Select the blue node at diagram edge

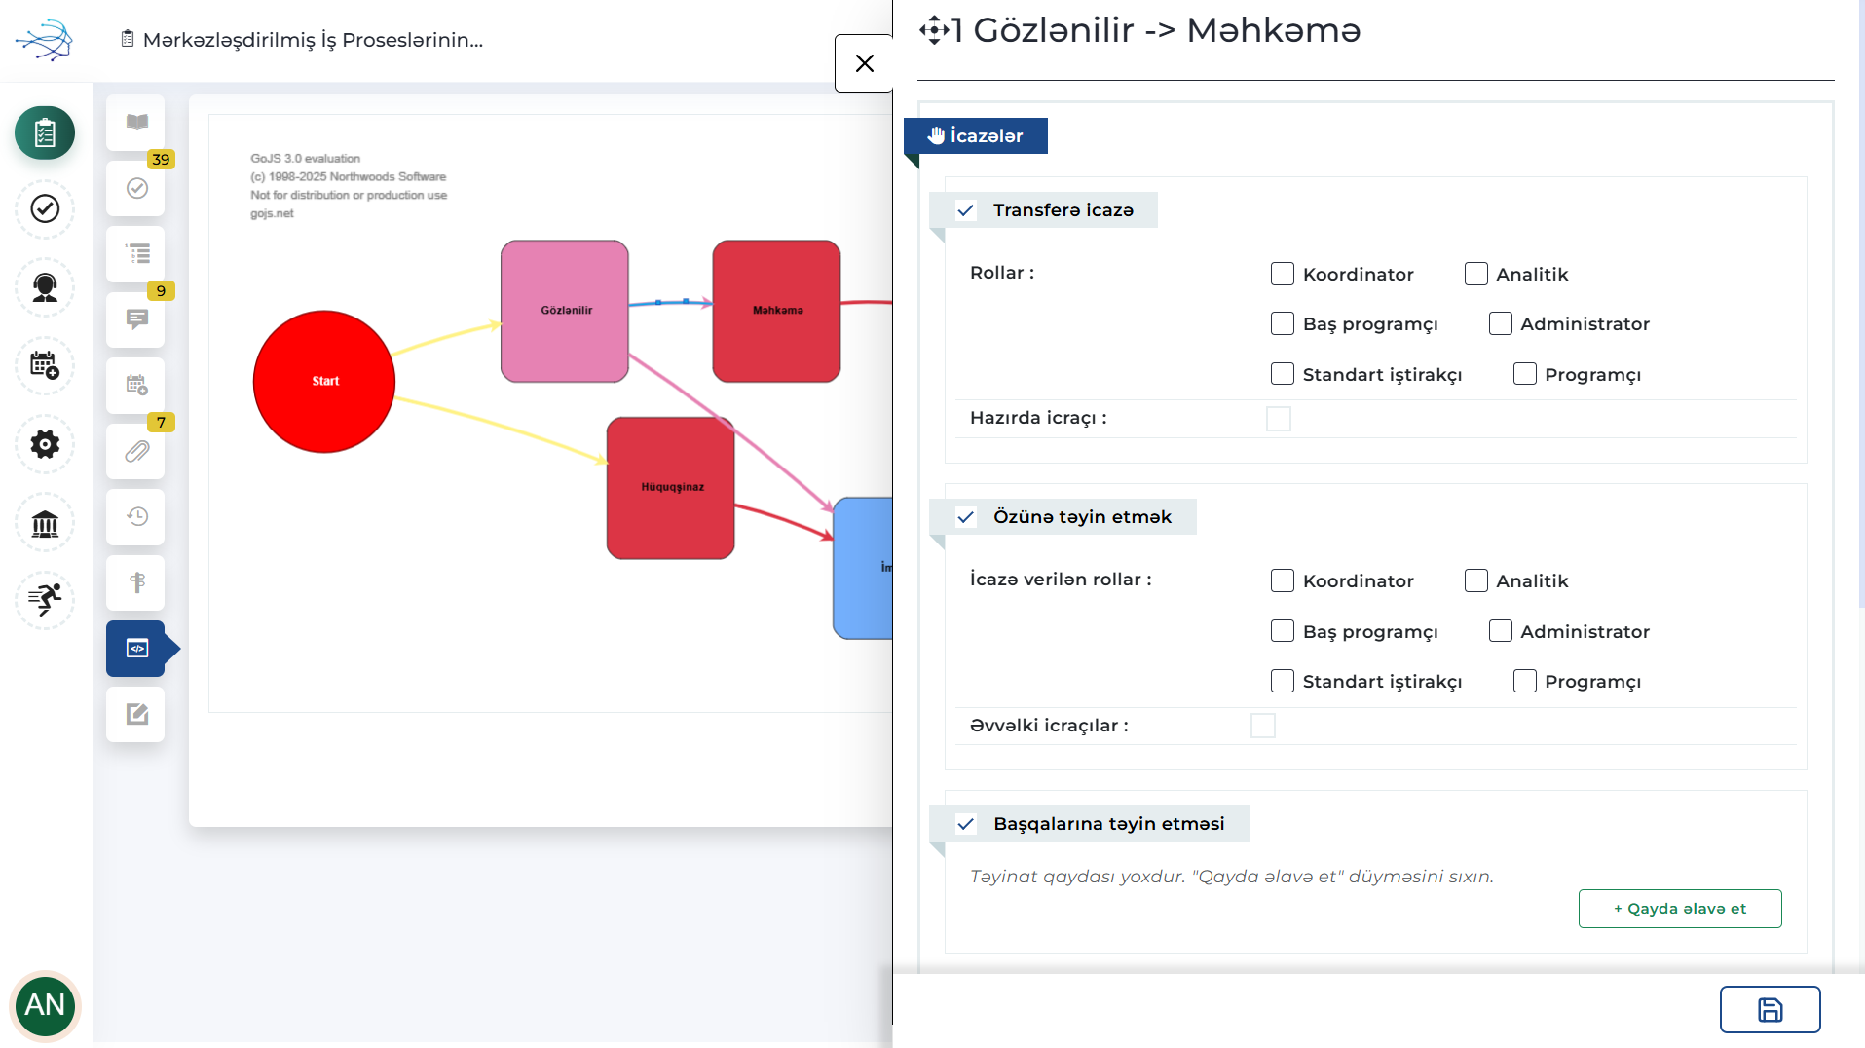[x=863, y=568]
